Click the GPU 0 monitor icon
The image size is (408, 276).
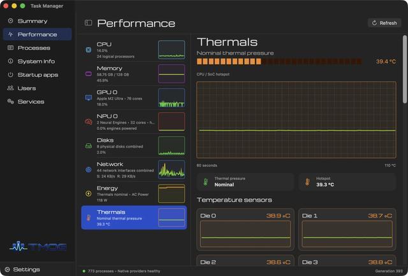(x=89, y=98)
